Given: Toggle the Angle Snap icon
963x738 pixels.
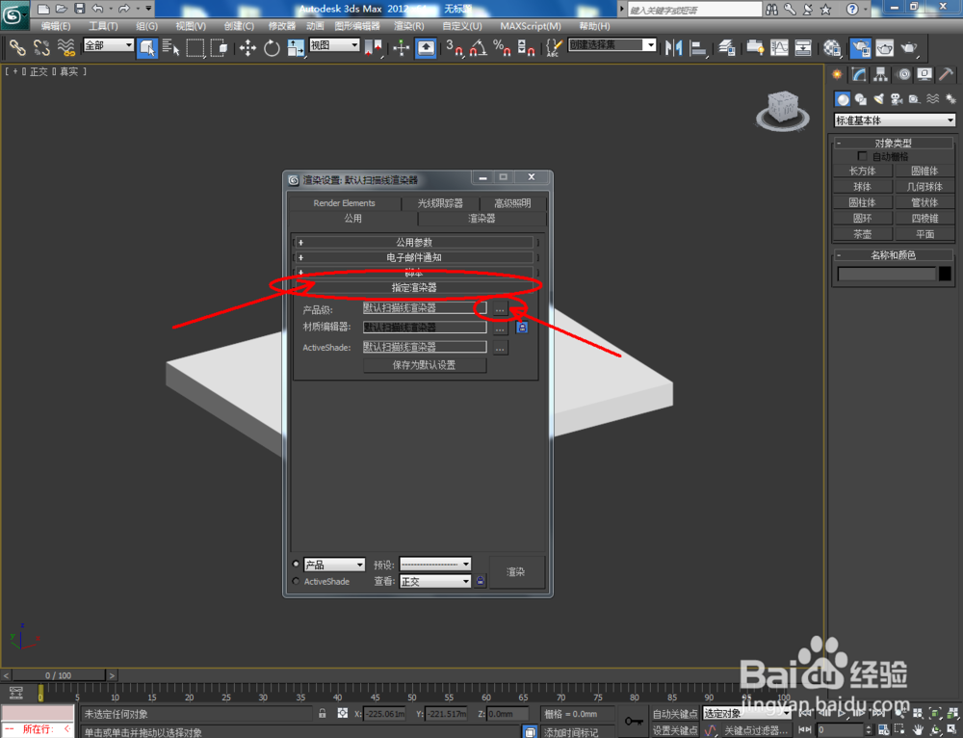Looking at the screenshot, I should (479, 47).
